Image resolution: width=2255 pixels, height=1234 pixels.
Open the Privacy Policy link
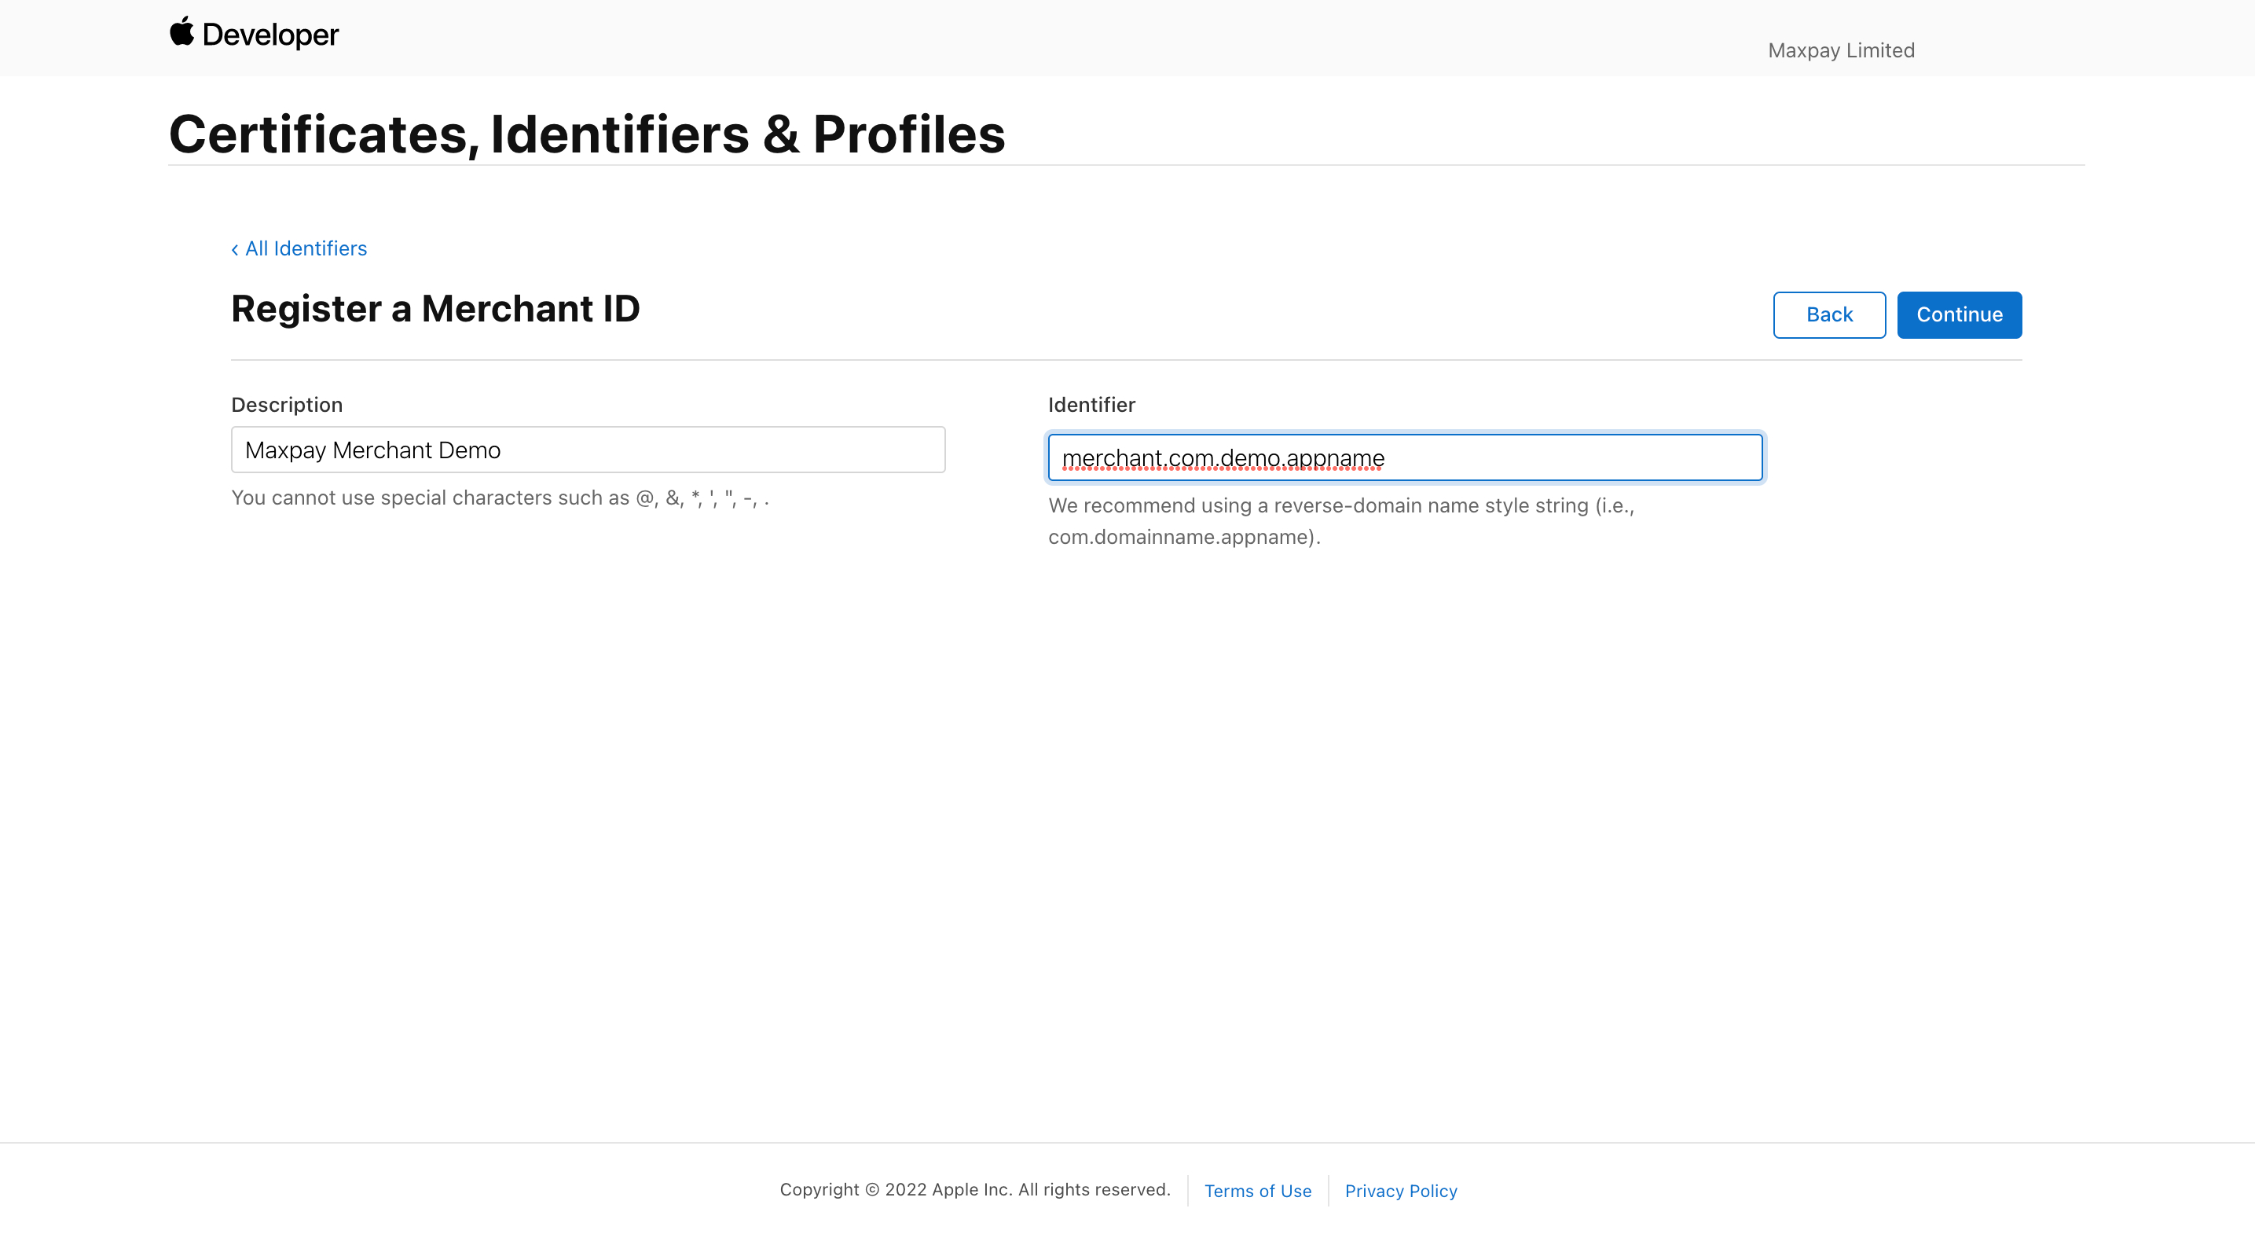pyautogui.click(x=1401, y=1191)
